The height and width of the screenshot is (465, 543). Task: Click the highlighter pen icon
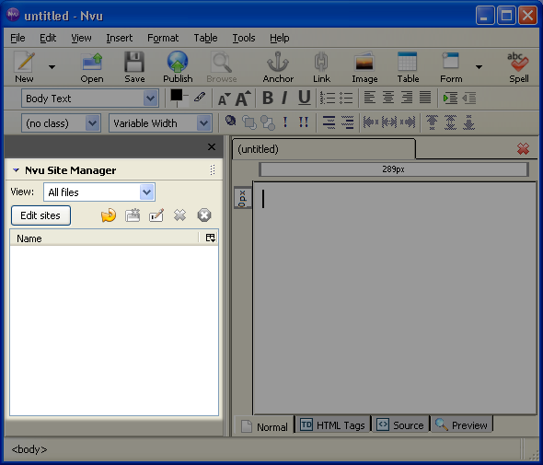tap(200, 97)
